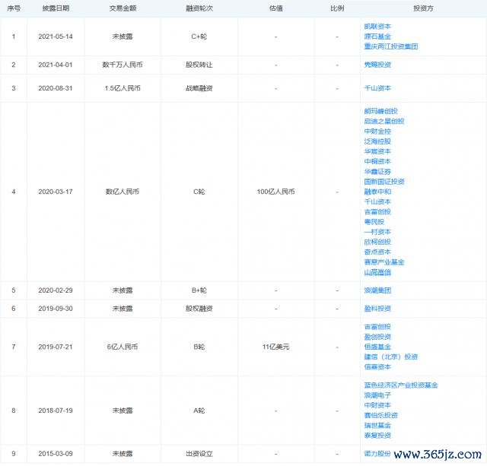487x466 pixels.
Task: Click the 11亿美元 valuation cell
Action: click(x=275, y=347)
